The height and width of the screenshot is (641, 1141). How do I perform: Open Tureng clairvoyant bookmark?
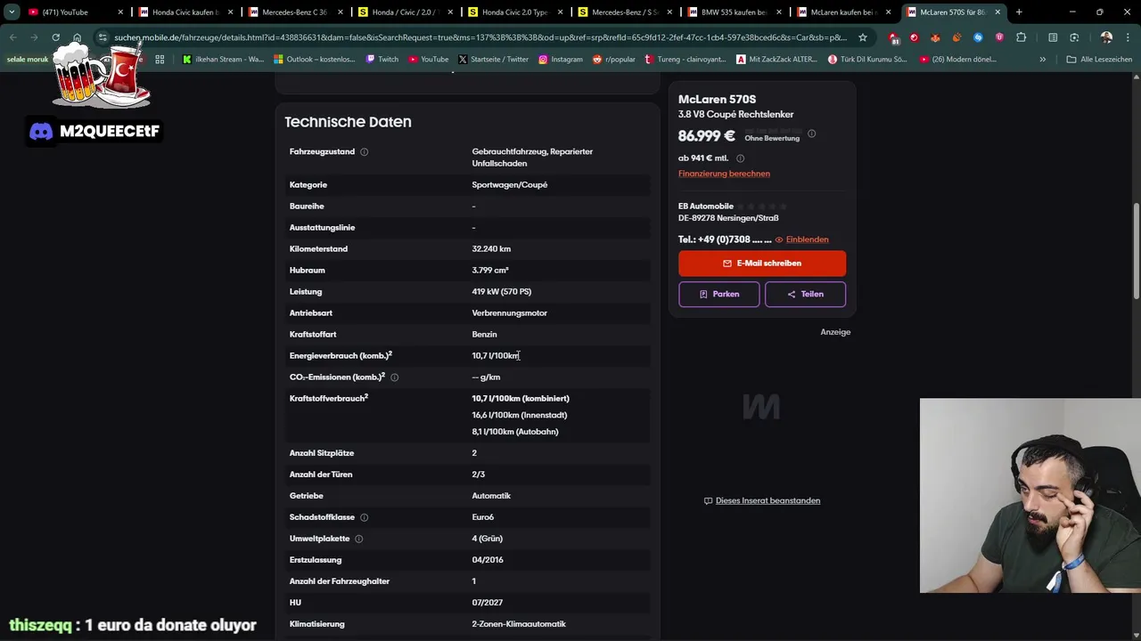[x=686, y=59]
